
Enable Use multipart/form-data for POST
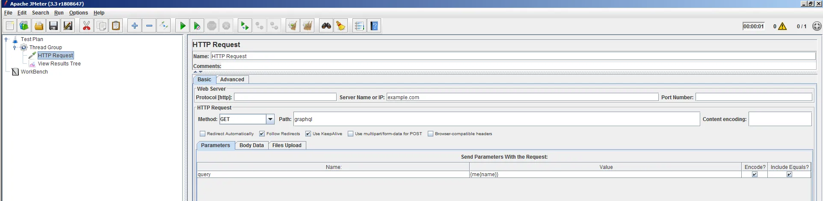pyautogui.click(x=351, y=134)
